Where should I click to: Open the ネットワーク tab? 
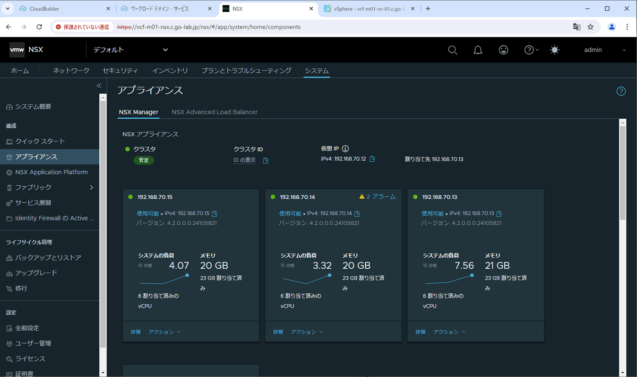pos(71,71)
